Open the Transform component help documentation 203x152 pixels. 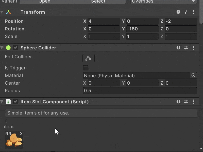coord(178,12)
